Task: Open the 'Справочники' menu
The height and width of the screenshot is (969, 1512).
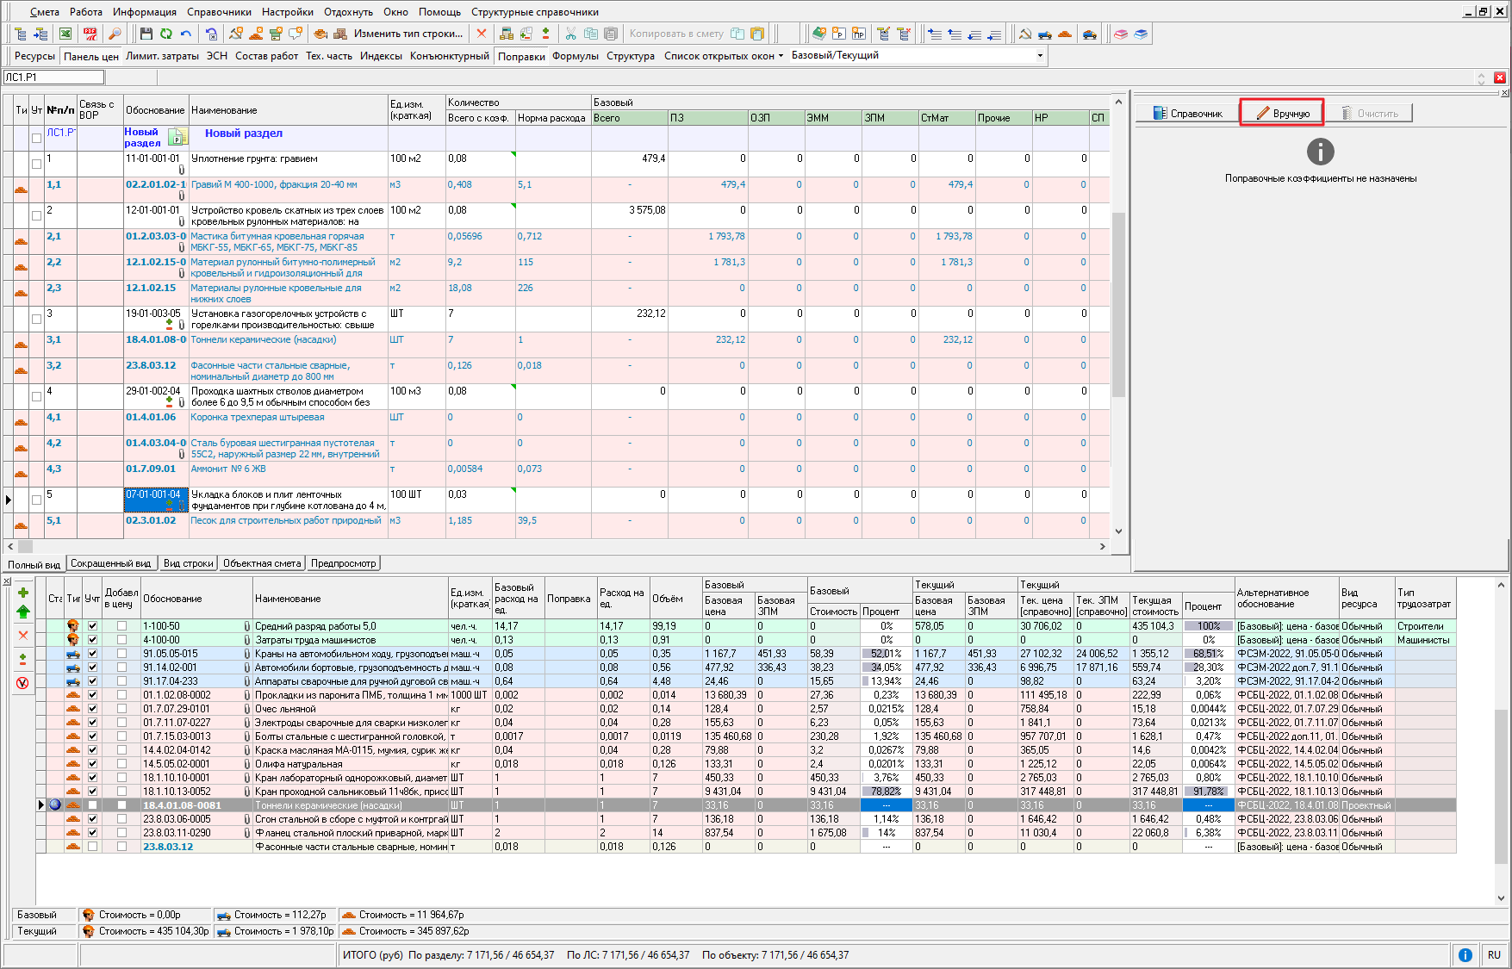Action: point(219,12)
